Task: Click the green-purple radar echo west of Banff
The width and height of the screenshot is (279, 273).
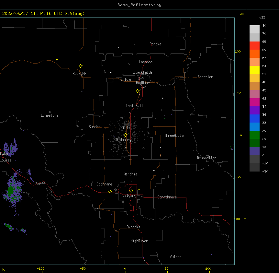Action: [x=13, y=191]
